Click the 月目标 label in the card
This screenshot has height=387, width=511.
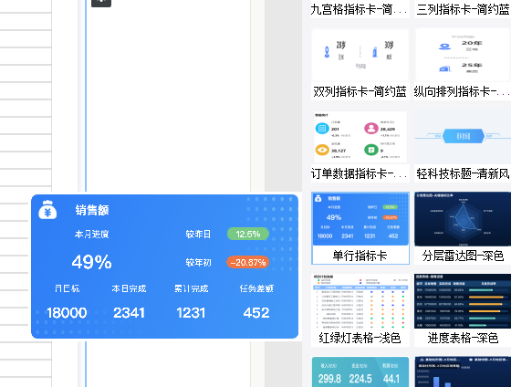coord(67,288)
